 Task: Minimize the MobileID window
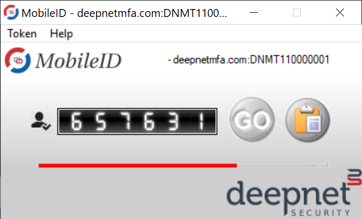pyautogui.click(x=254, y=12)
